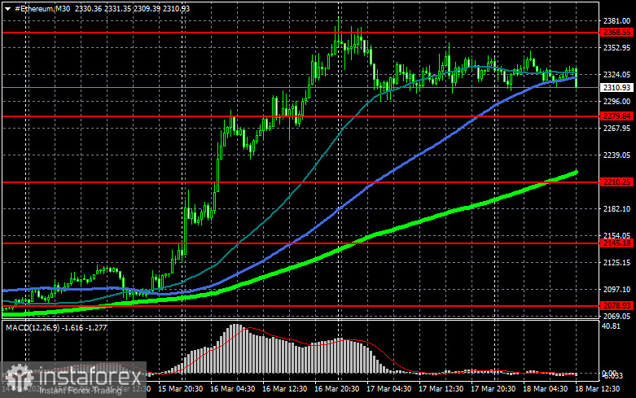Click price axis value 2182.10
The height and width of the screenshot is (398, 636).
(617, 208)
